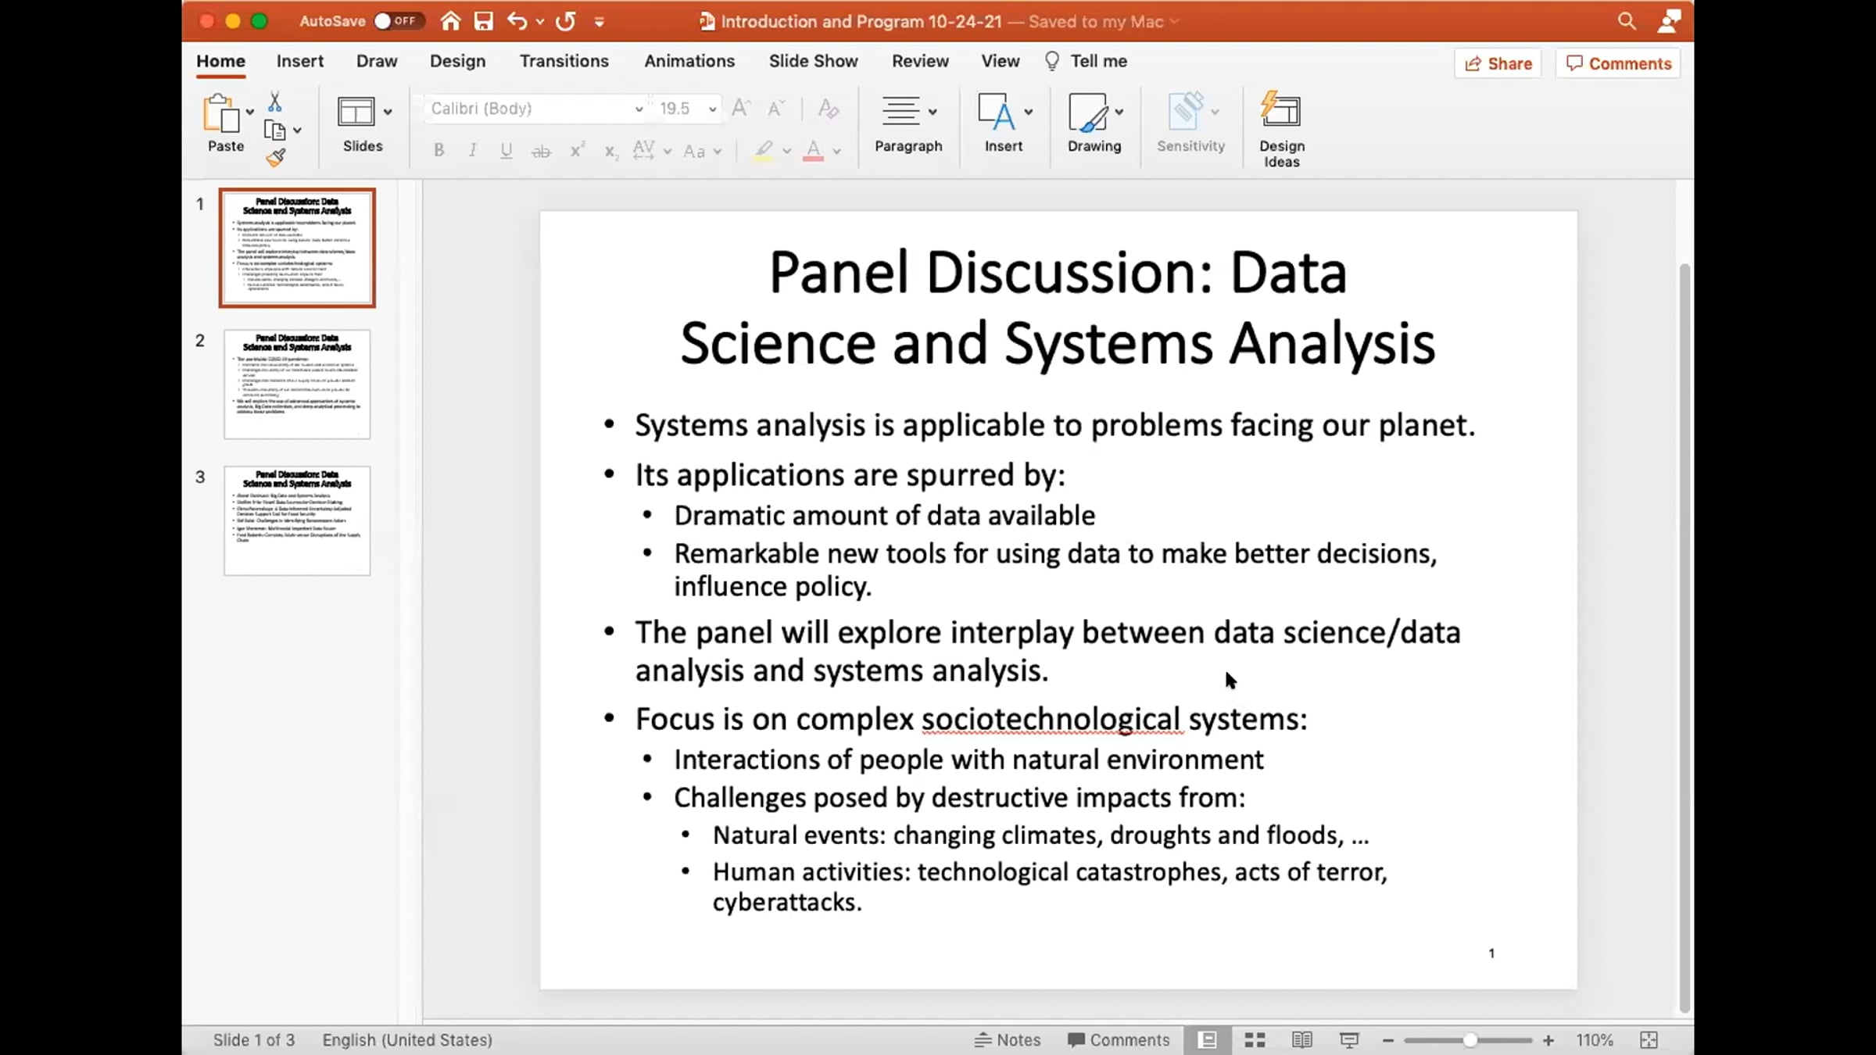Open Reading View from status bar

click(x=1301, y=1040)
